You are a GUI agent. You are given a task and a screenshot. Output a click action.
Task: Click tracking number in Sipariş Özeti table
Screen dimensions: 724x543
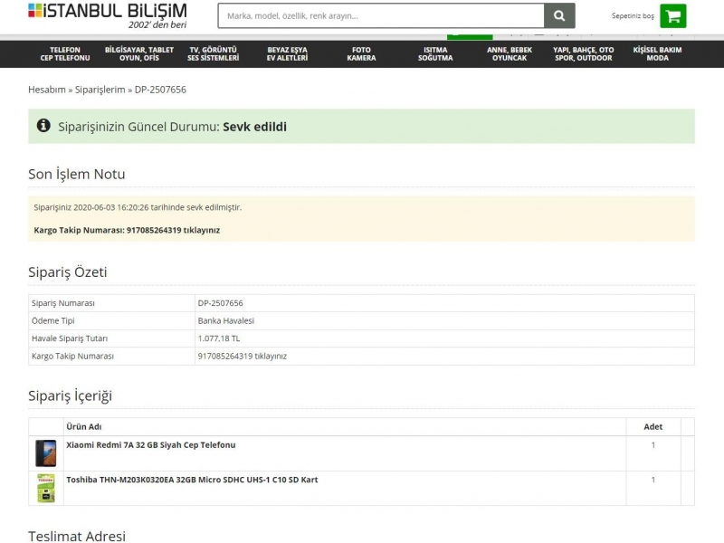(x=224, y=356)
